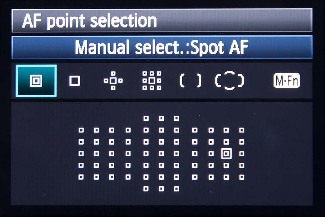Select the Spot AF mode icon
Image resolution: width=325 pixels, height=217 pixels.
pyautogui.click(x=36, y=81)
